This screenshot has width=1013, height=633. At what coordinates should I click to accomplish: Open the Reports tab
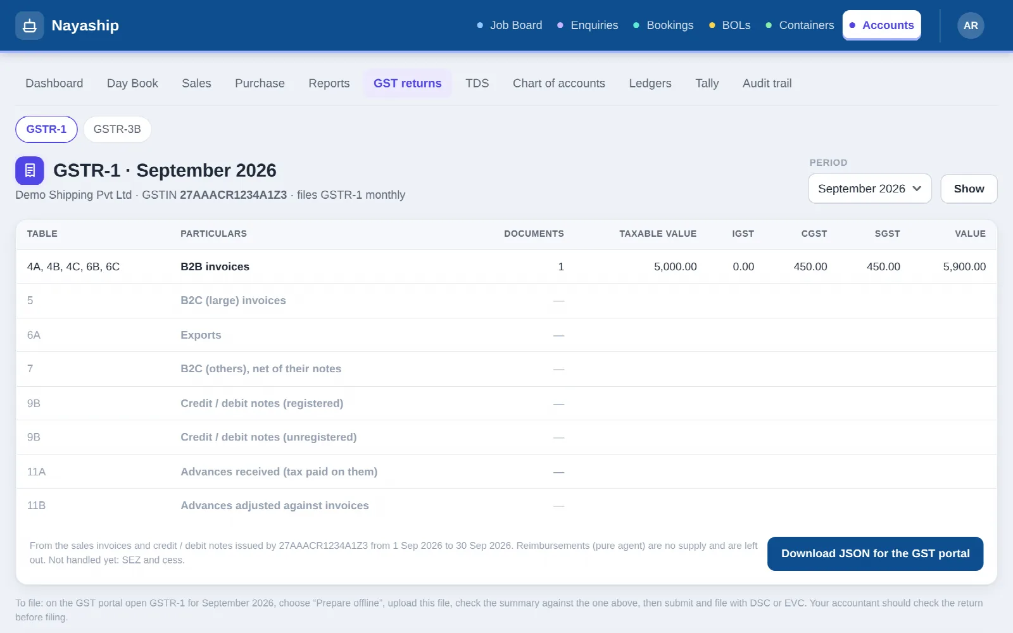(329, 84)
